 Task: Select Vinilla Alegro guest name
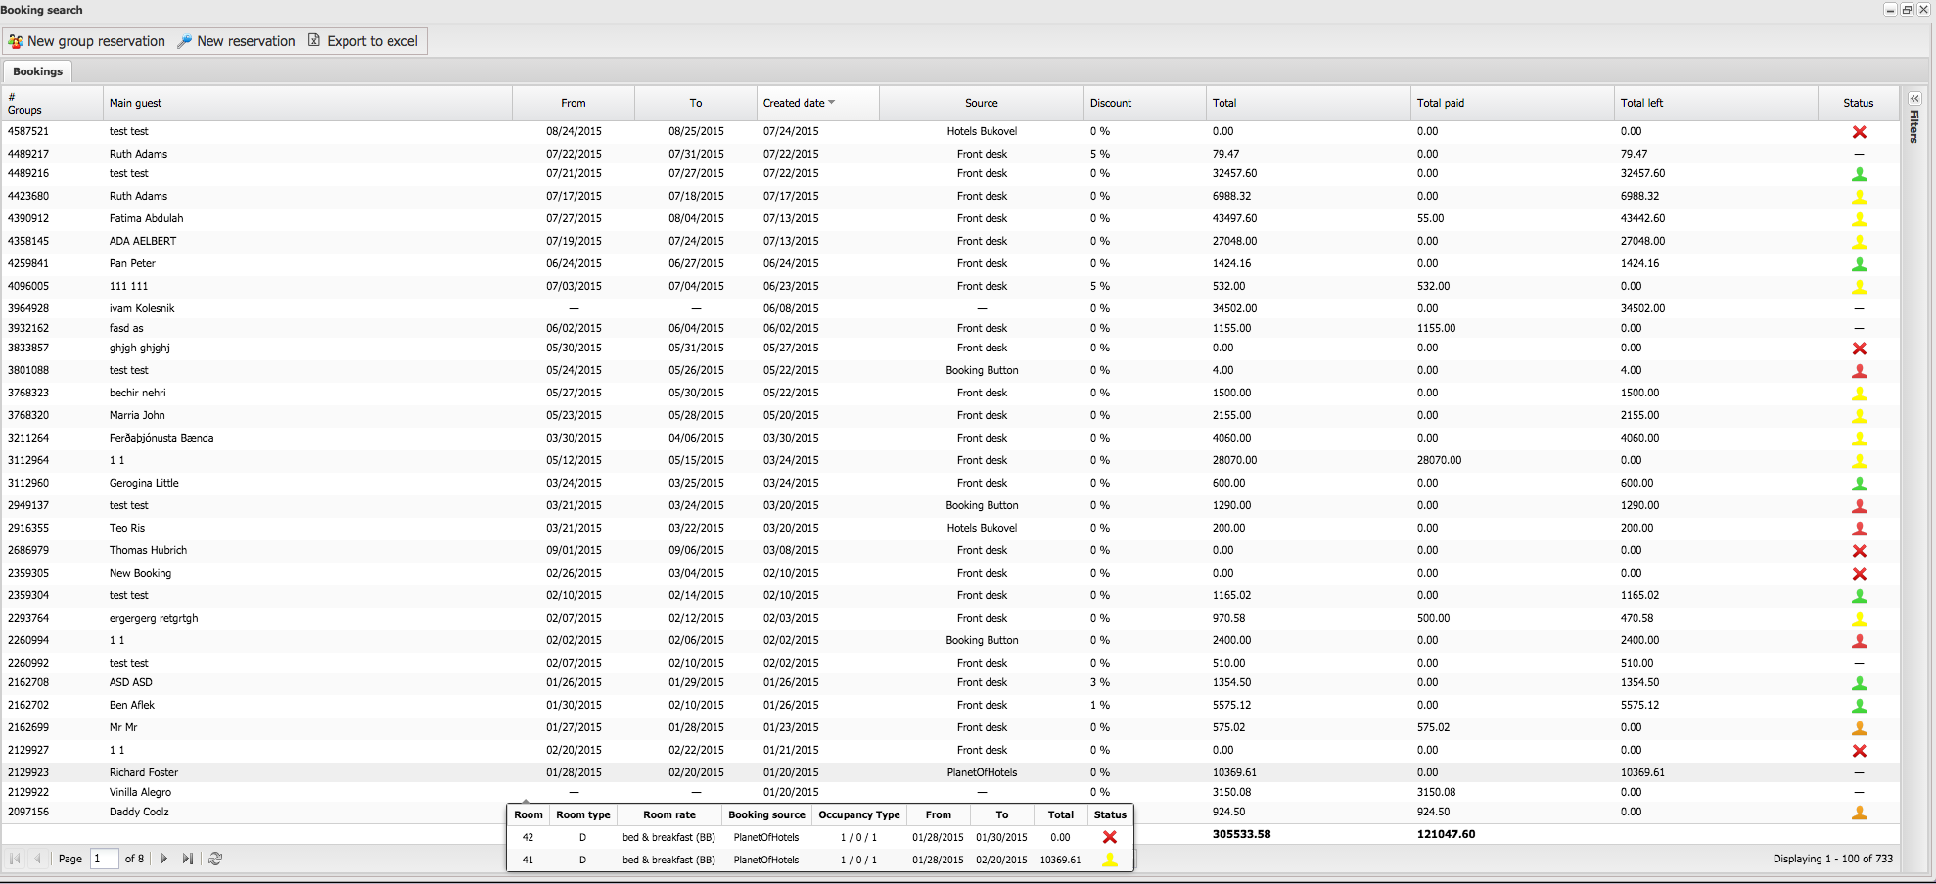(140, 792)
